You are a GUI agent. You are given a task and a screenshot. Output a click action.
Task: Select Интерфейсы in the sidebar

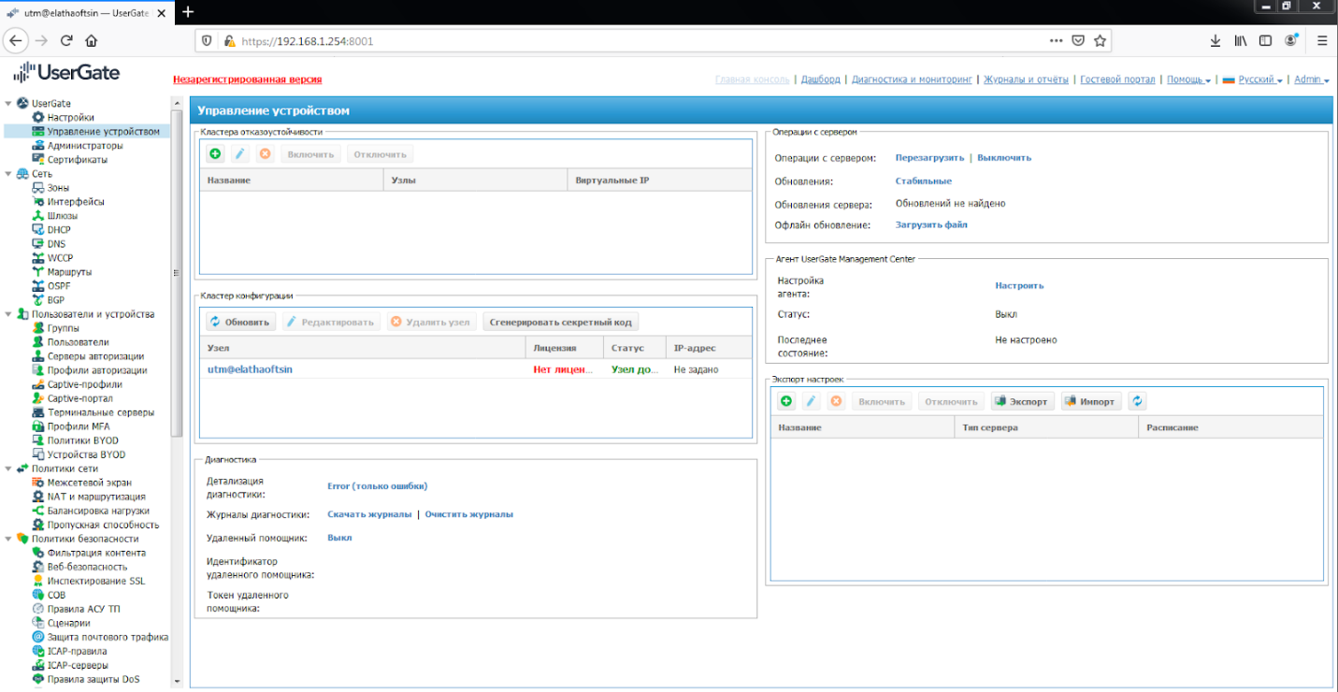76,202
